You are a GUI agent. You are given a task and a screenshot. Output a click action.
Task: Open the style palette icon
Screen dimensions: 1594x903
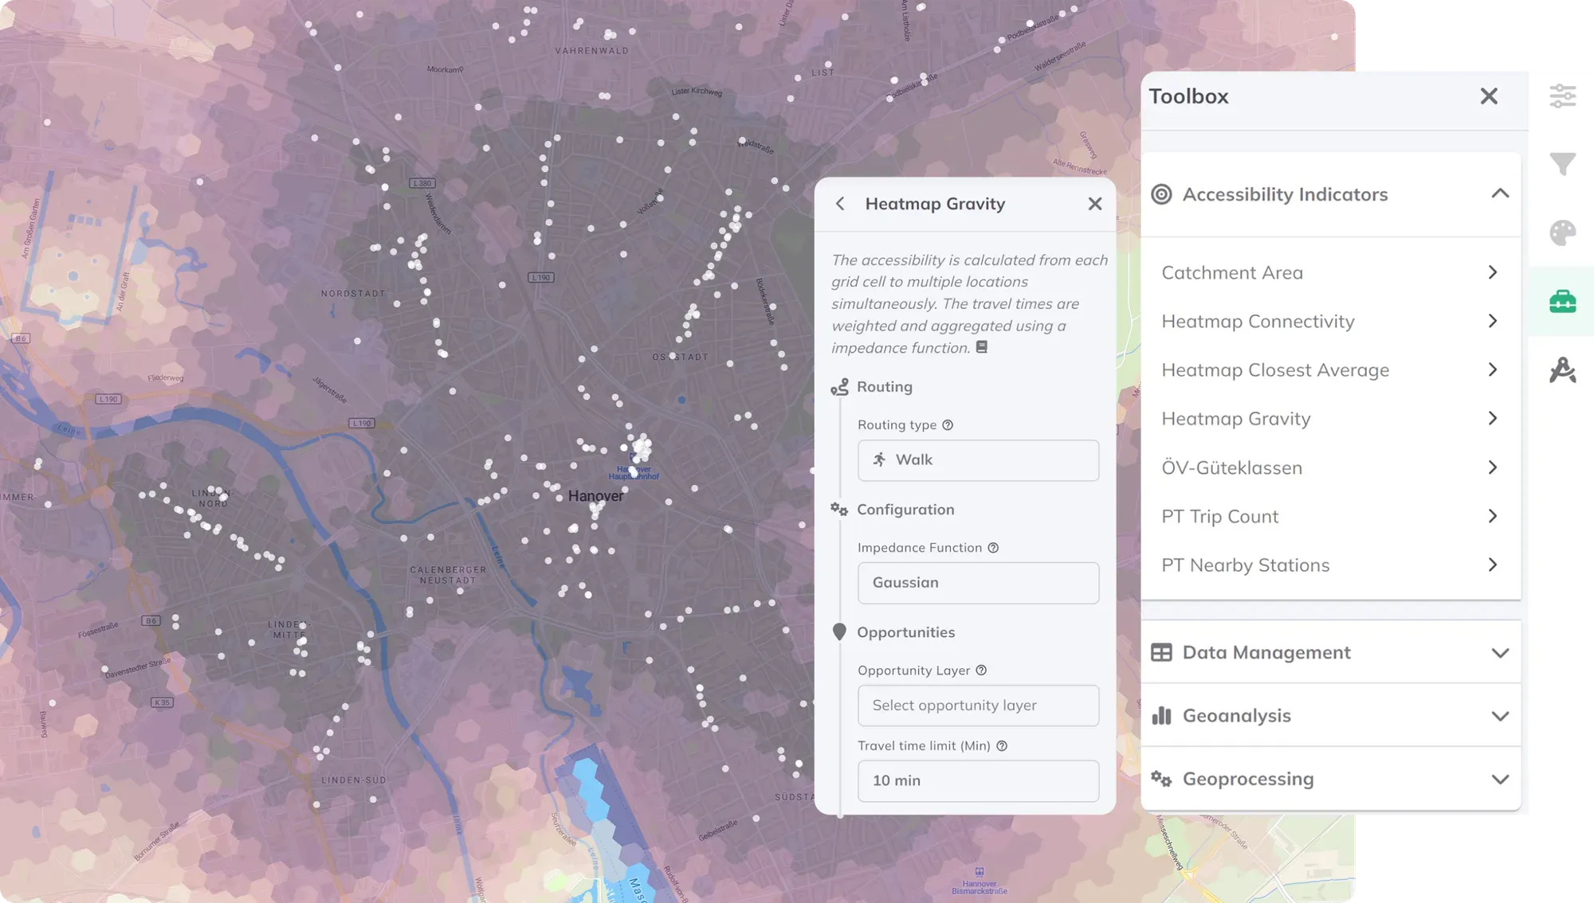[1562, 233]
